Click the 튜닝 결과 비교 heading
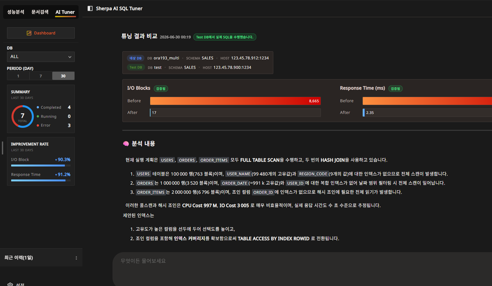 click(139, 36)
